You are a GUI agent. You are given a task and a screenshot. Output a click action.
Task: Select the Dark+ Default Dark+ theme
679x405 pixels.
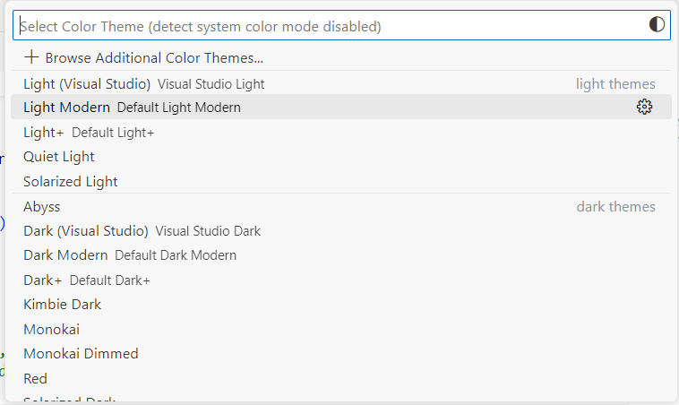[x=341, y=280]
